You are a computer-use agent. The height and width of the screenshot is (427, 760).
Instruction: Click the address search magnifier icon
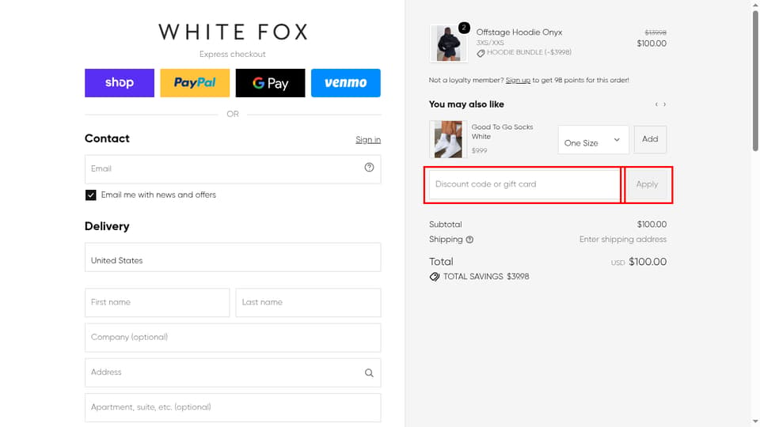point(370,372)
